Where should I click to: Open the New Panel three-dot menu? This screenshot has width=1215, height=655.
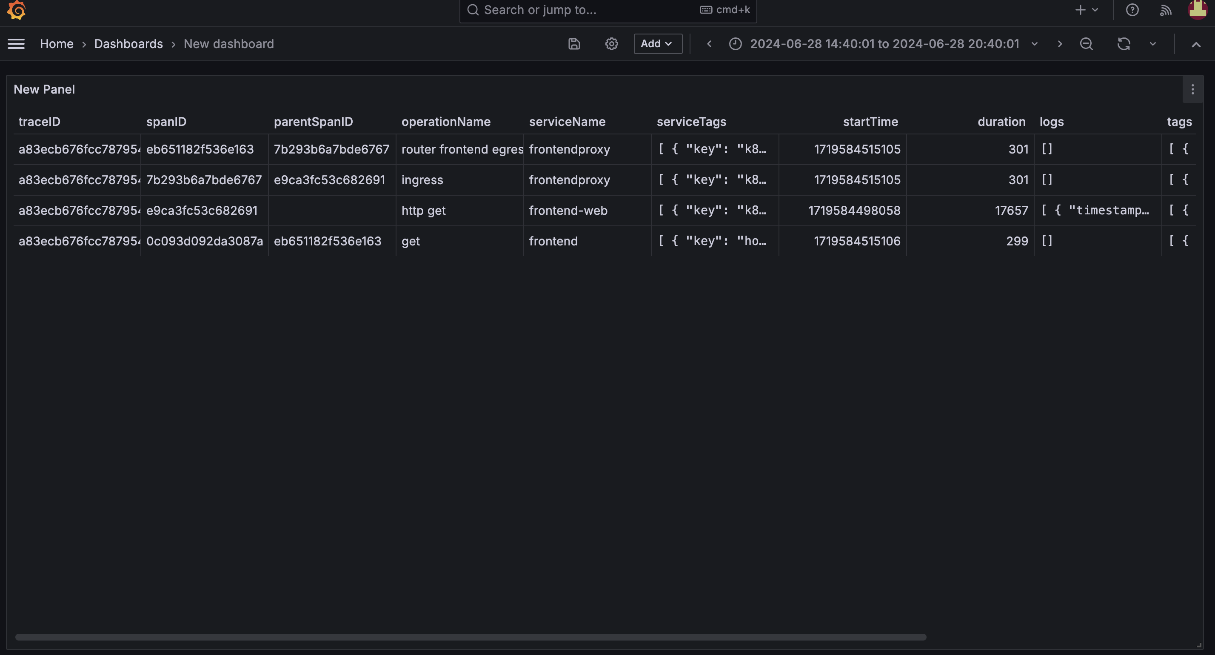coord(1192,89)
